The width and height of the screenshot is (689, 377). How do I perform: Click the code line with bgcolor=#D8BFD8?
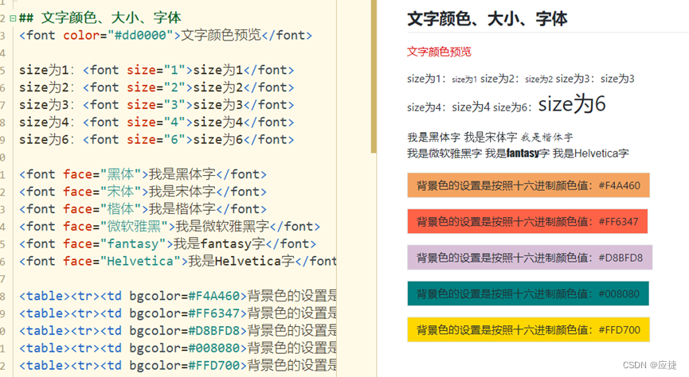178,331
